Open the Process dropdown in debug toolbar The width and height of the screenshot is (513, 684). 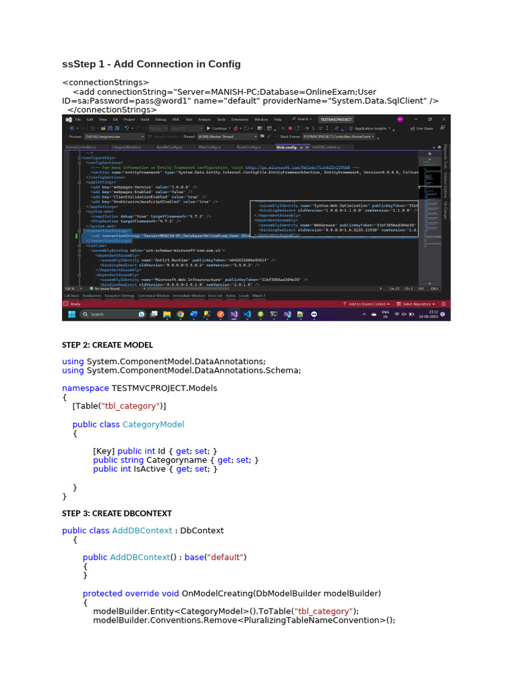[114, 136]
